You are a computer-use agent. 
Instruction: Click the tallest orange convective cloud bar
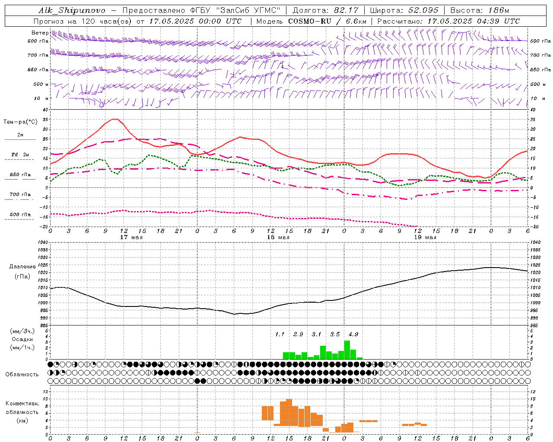point(289,412)
